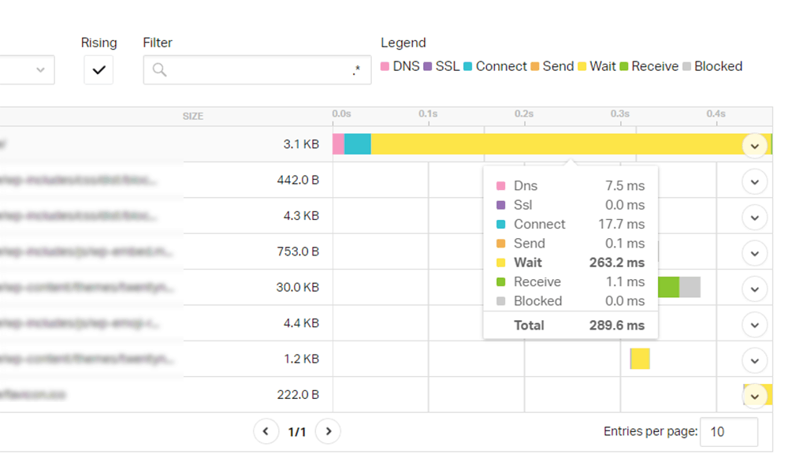Click the pink DNS legend swatch

coord(385,66)
